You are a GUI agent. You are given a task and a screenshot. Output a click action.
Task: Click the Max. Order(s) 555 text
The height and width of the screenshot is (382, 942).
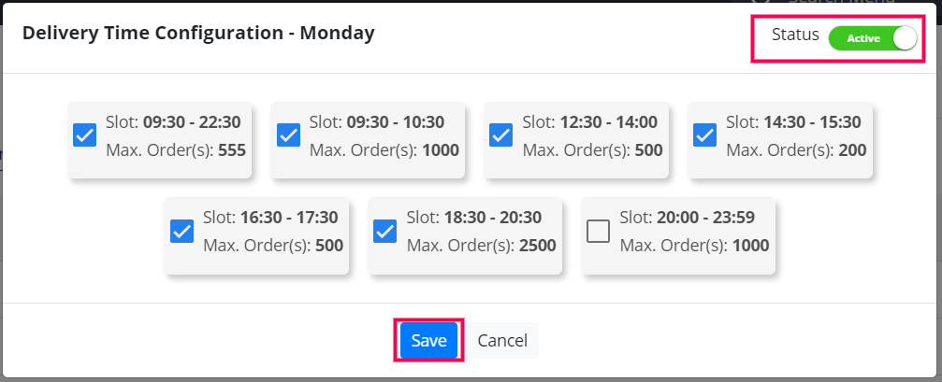pos(176,150)
